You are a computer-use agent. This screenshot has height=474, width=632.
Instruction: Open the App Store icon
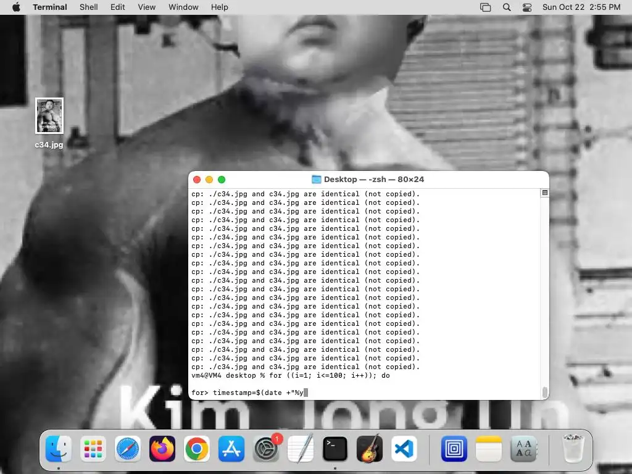231,449
